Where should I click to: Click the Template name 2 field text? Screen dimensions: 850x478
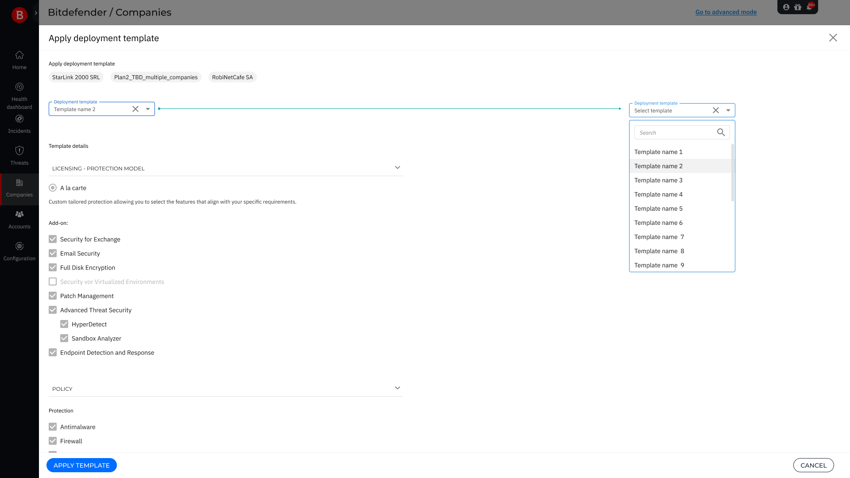tap(74, 109)
